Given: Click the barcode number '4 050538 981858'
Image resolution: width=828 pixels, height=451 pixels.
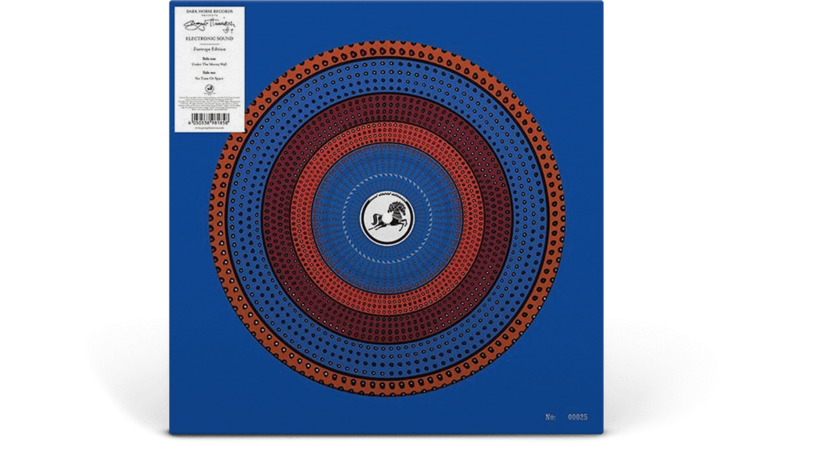Looking at the screenshot, I should coord(208,124).
